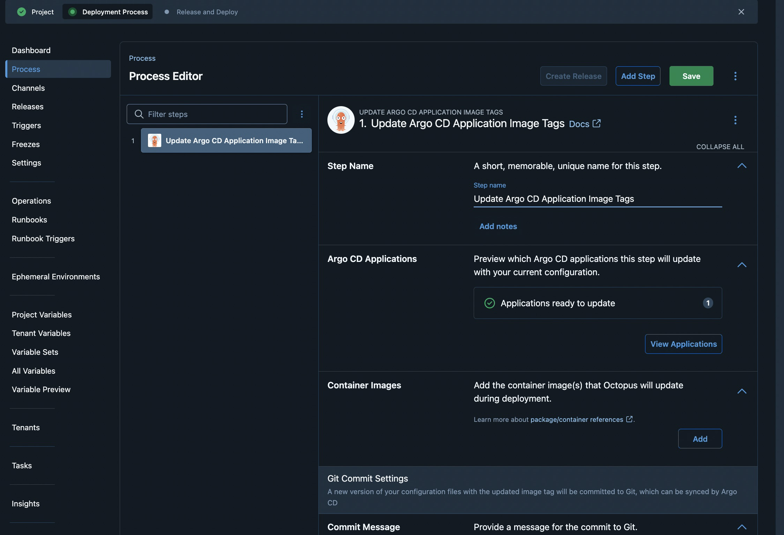Open Runbooks in the sidebar
Image resolution: width=784 pixels, height=535 pixels.
point(29,220)
